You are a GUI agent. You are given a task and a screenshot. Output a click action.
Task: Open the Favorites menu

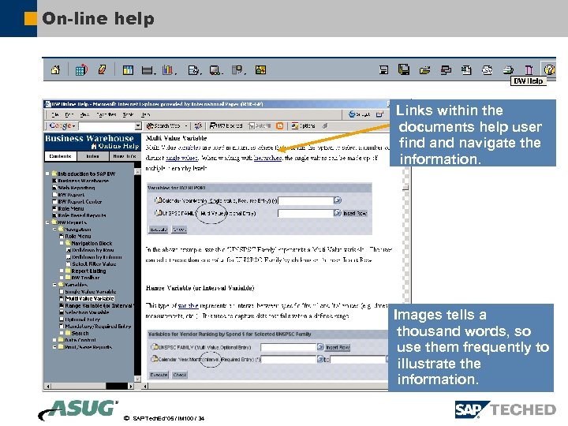106,114
